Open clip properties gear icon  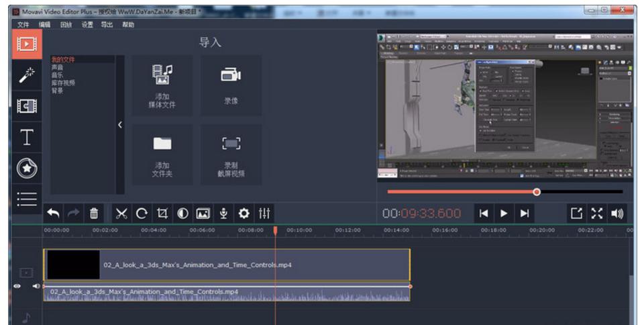[244, 214]
